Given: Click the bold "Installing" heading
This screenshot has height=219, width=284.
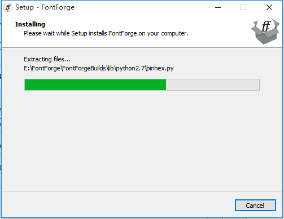Looking at the screenshot, I should pos(30,24).
